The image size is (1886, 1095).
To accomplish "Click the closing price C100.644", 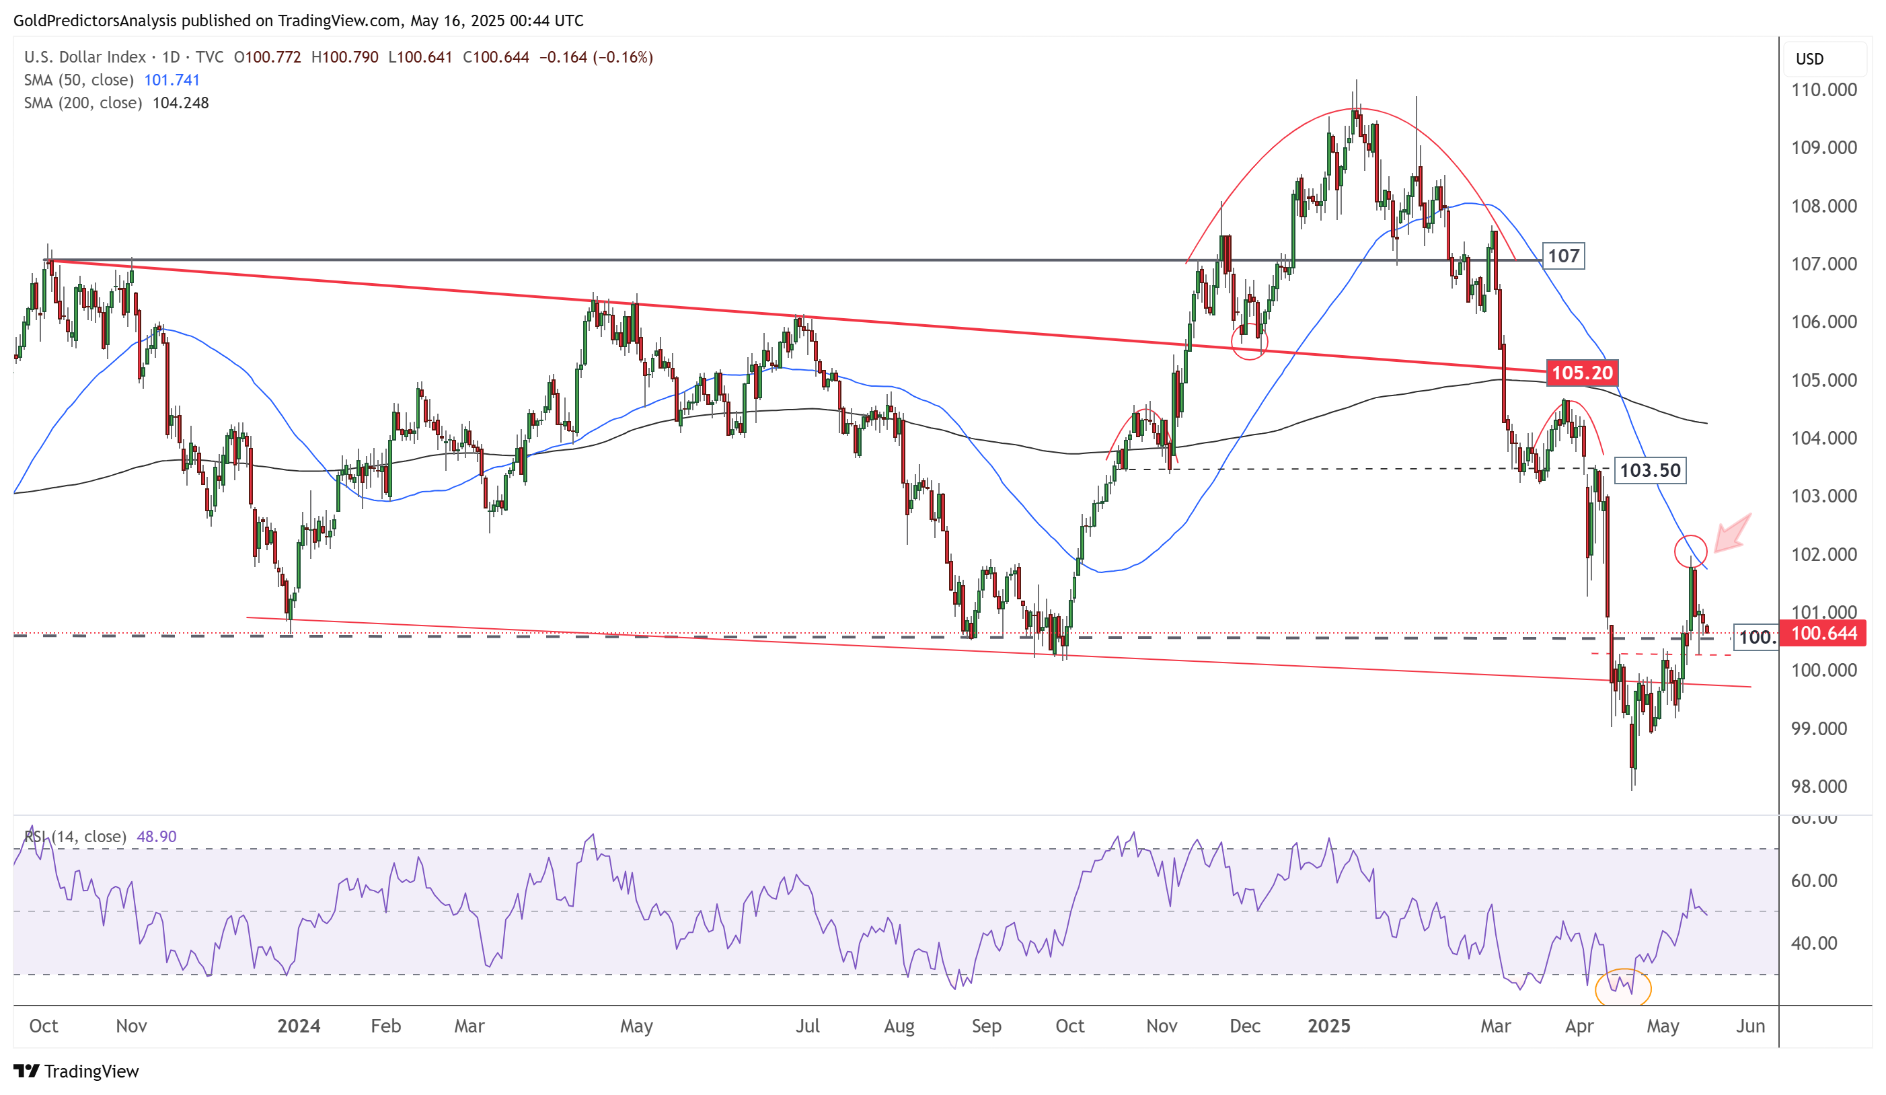I will tap(496, 57).
